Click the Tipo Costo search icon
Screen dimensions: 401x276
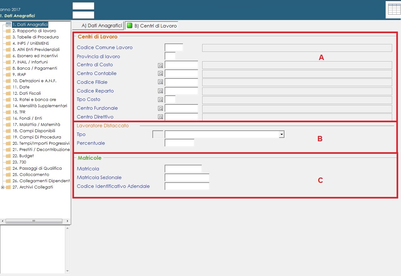(x=160, y=100)
